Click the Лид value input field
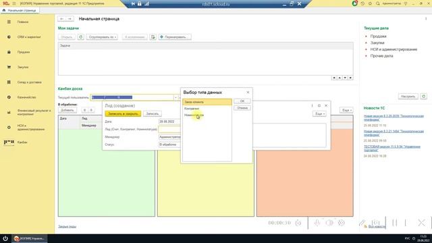 tap(169, 129)
